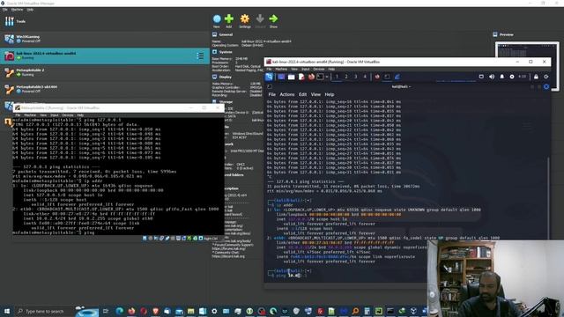Launch Firefox from the Kali panel
564x317 pixels.
pyautogui.click(x=311, y=77)
